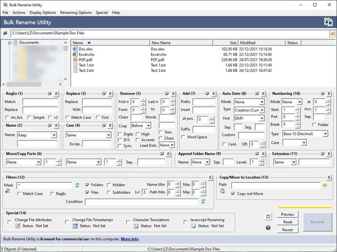Uncheck the Folders filter checkbox
Screen dimensions: 337x252
[x=87, y=185]
